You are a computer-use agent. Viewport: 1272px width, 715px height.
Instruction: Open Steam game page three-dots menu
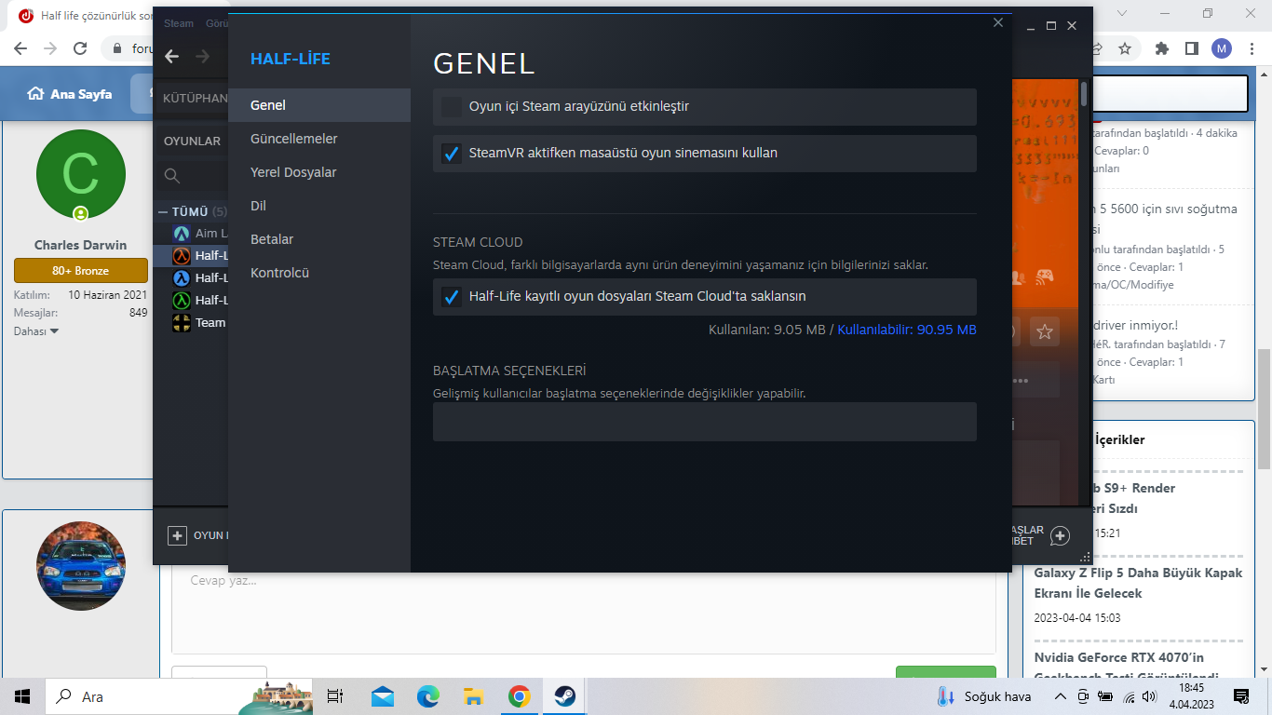tap(1021, 381)
